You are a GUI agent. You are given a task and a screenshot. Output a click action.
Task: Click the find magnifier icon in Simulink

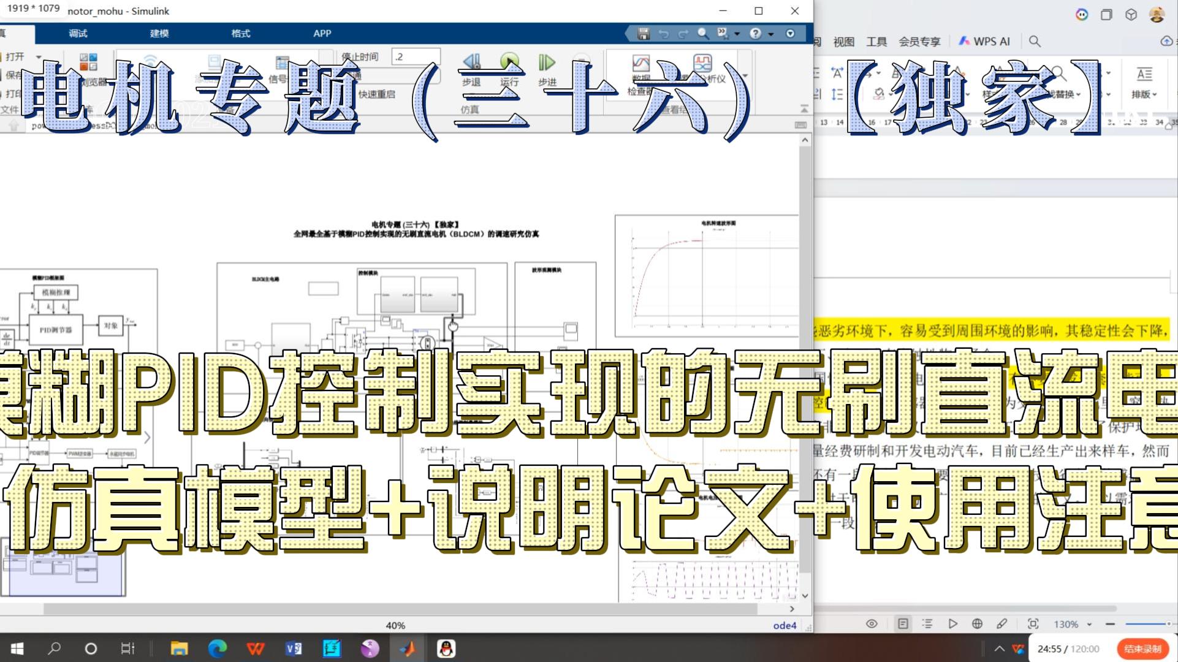coord(702,34)
